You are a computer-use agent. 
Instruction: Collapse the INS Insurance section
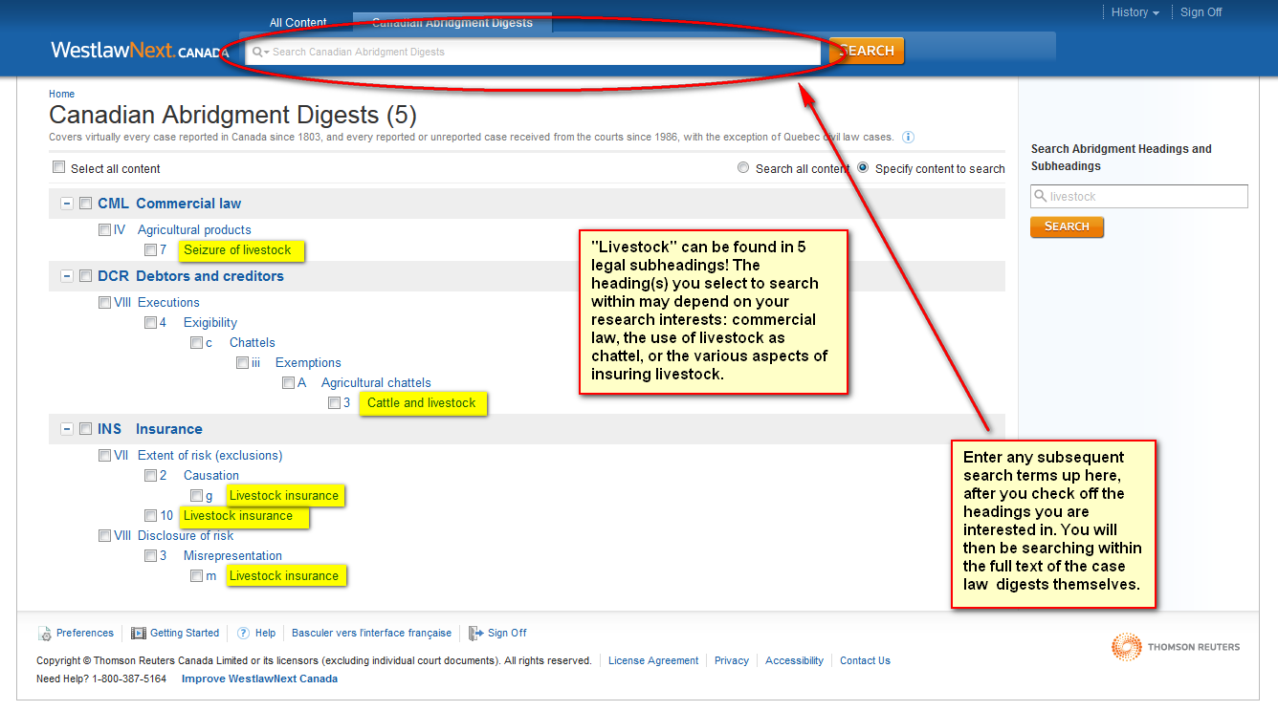click(67, 429)
